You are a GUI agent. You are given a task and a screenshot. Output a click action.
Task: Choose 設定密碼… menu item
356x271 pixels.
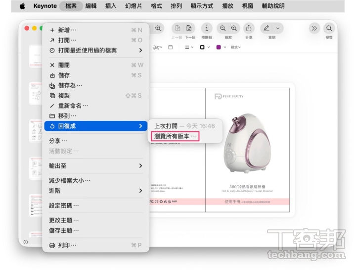tap(95, 206)
